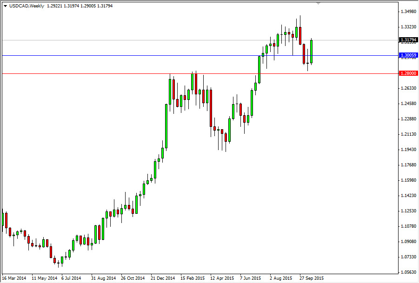This screenshot has width=419, height=283.
Task: Click the 21 Dec 2014 date label
Action: click(x=162, y=278)
